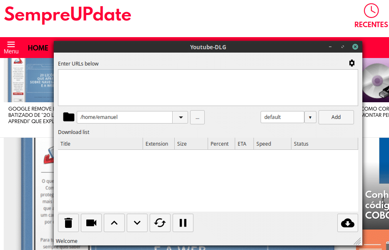This screenshot has height=250, width=389.
Task: Click the black folder icon beside path
Action: click(69, 117)
